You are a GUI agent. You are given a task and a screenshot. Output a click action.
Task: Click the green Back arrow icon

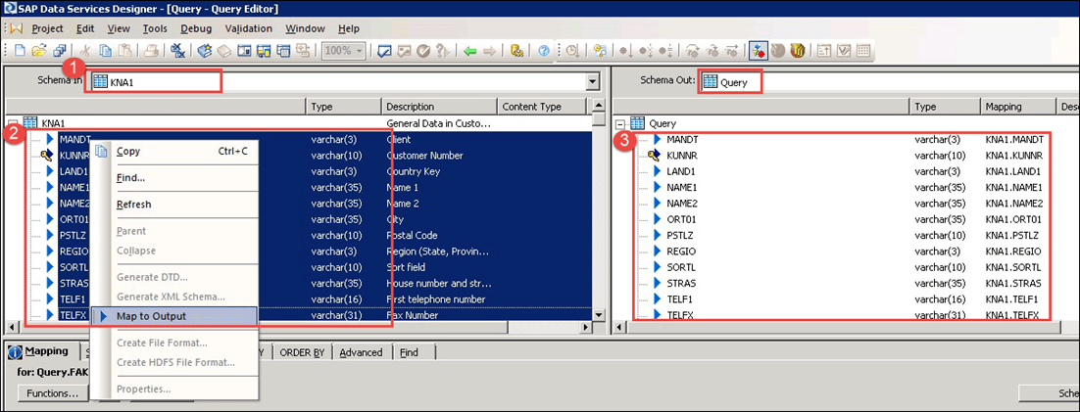(470, 50)
